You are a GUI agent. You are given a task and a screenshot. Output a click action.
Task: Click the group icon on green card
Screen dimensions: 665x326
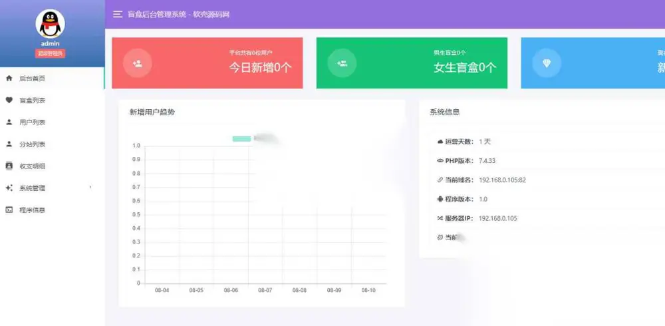tap(342, 63)
